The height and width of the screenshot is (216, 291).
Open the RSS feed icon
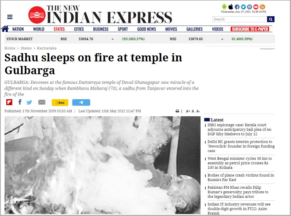(x=262, y=7)
